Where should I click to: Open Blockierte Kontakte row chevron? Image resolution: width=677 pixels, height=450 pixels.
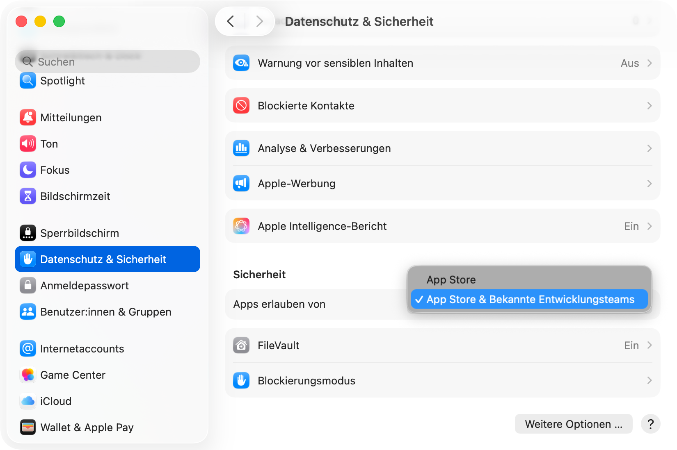pos(650,106)
